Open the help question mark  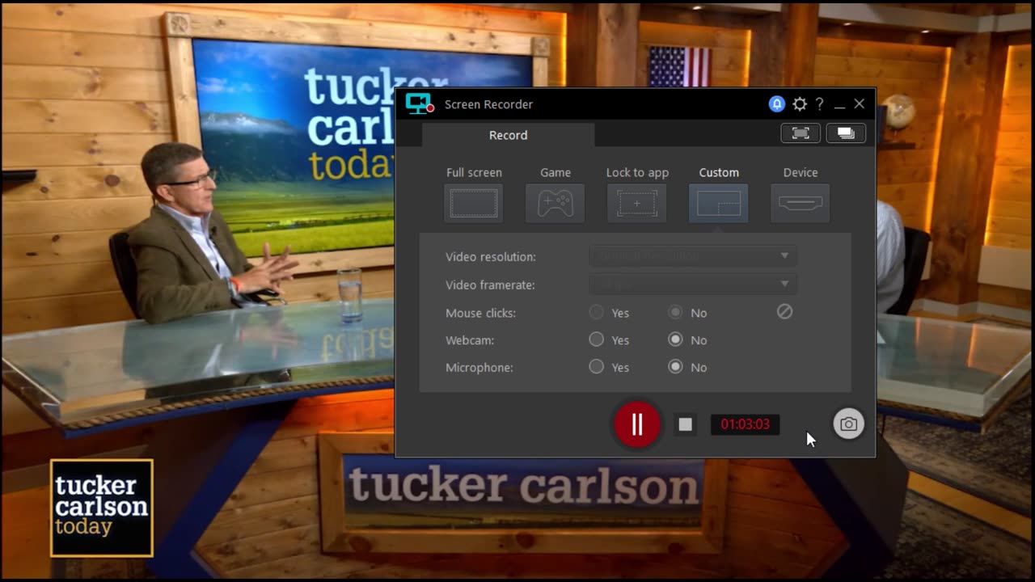[819, 103]
